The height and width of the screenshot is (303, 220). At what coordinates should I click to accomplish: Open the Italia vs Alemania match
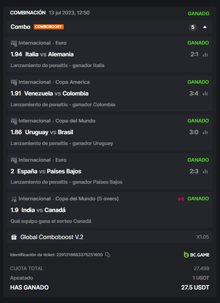tap(49, 54)
